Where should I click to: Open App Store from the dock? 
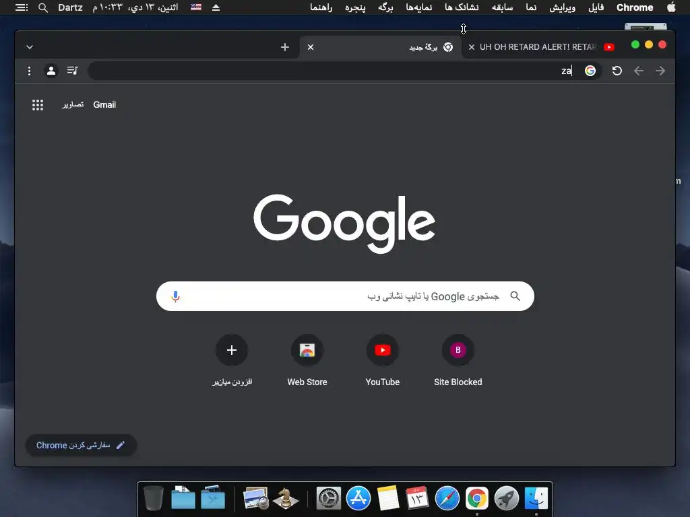pyautogui.click(x=358, y=498)
